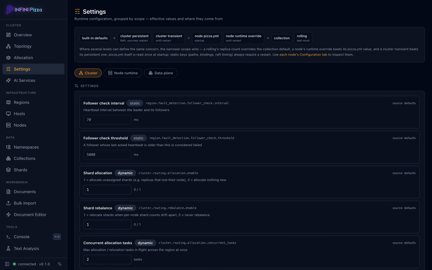The image size is (432, 270).
Task: Click the Text Analysis flask icon
Action: (8, 248)
